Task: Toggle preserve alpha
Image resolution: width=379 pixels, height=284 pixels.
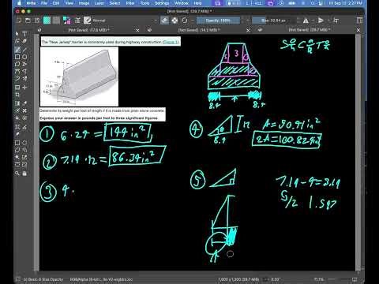Action: point(174,21)
